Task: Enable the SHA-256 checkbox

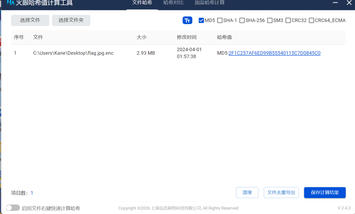Action: (242, 20)
